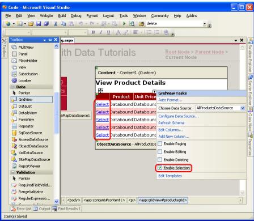254x221 pixels.
Task: Open the File menu
Action: pyautogui.click(x=8, y=16)
